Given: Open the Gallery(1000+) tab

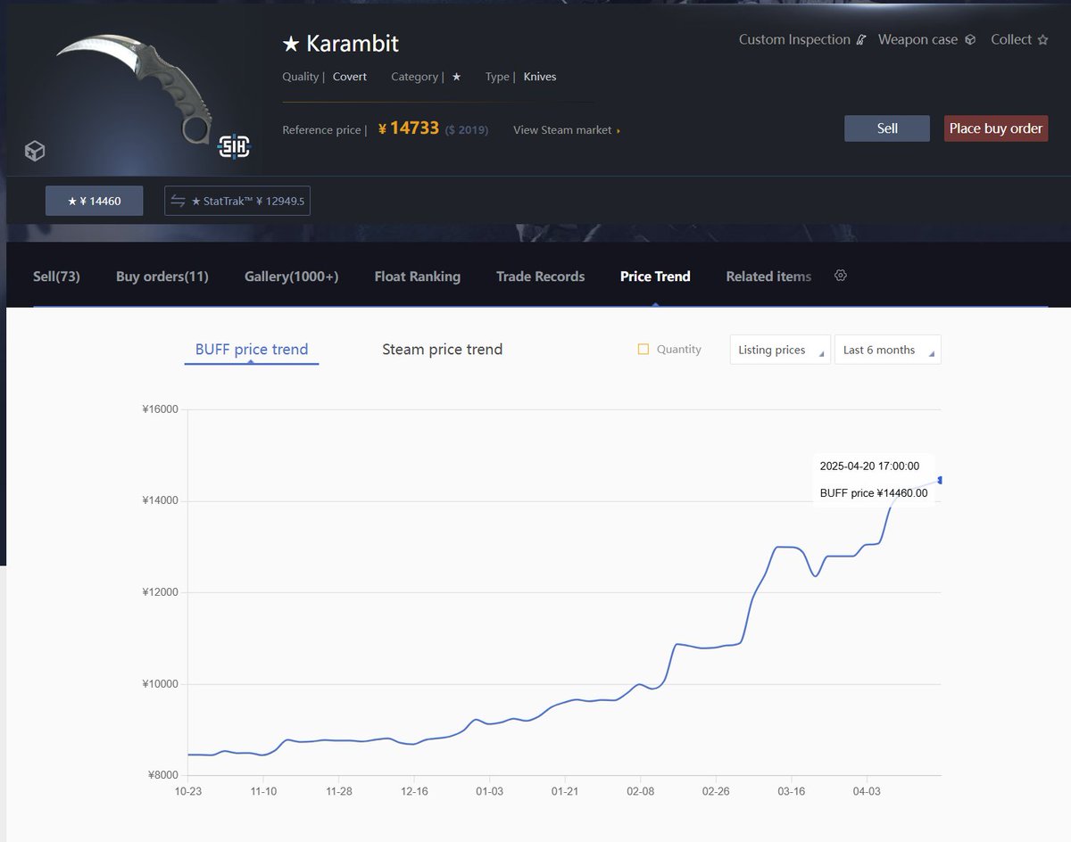Looking at the screenshot, I should tap(292, 277).
